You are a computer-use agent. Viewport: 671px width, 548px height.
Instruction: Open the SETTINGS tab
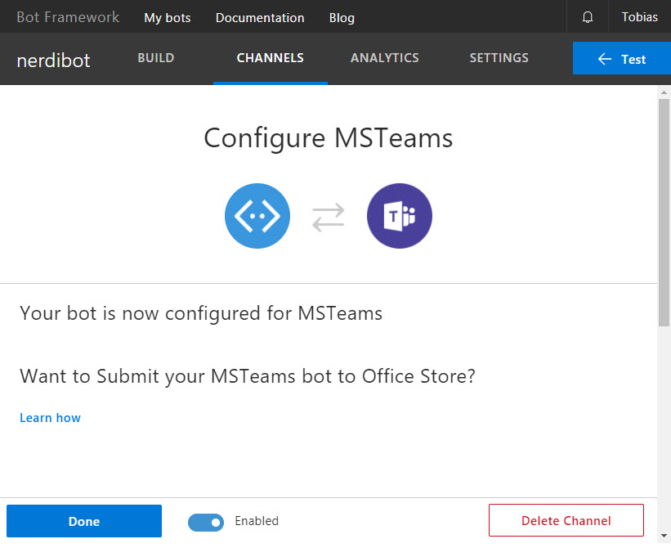[499, 58]
